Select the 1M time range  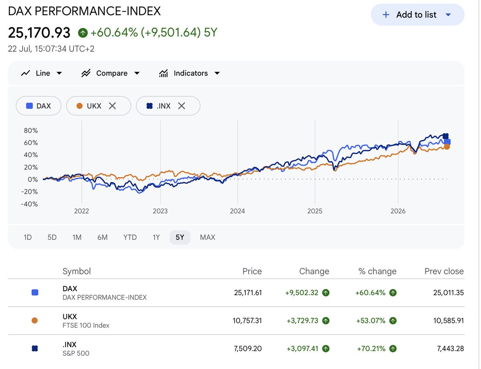[x=77, y=237]
